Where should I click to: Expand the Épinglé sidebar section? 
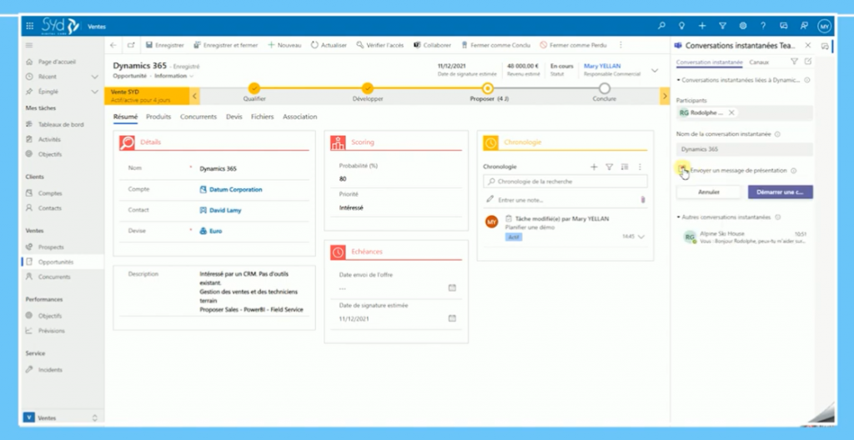(x=95, y=92)
